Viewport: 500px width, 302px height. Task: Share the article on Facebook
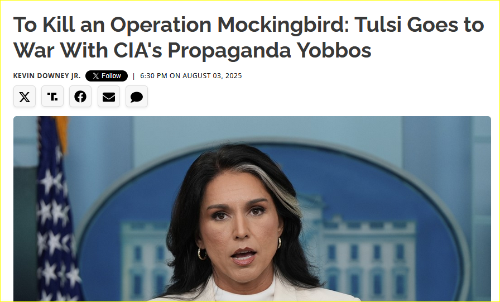point(80,97)
